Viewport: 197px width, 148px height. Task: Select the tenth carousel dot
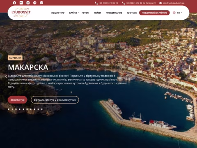click(42, 109)
